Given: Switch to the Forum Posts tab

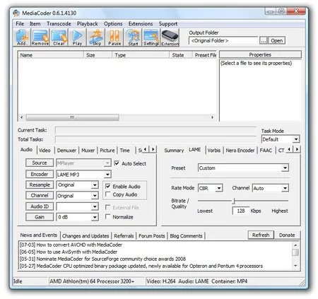Looking at the screenshot, I should [152, 236].
